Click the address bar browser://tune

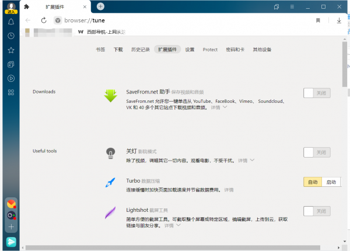85,20
